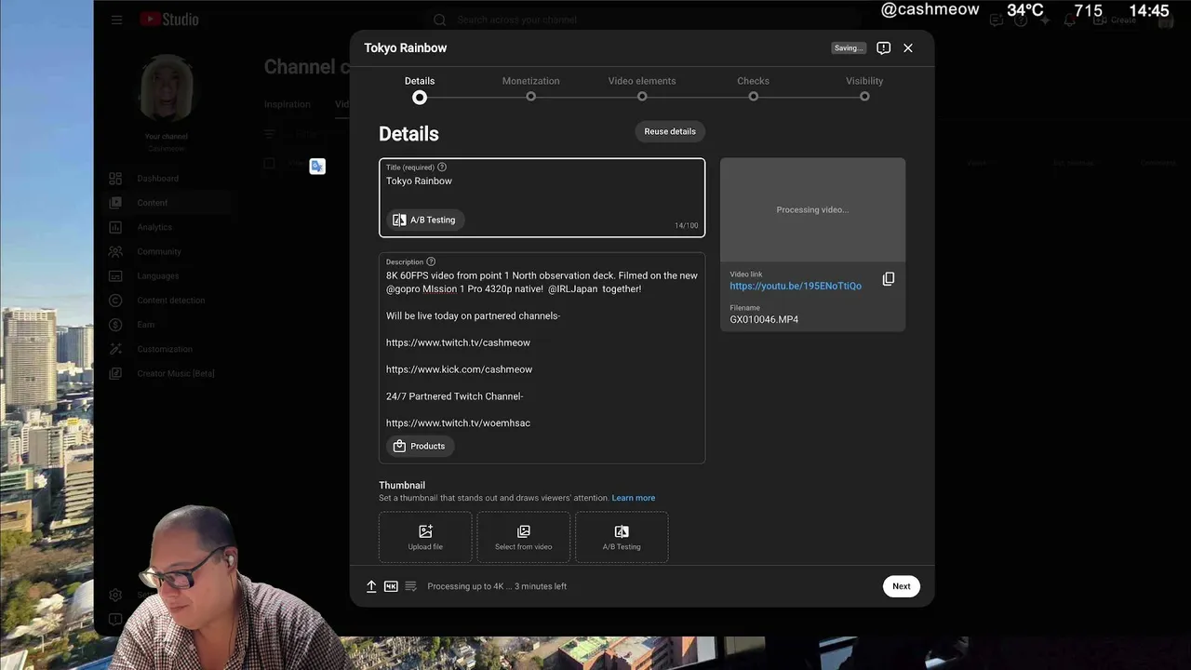Click the Processing video preview area
Viewport: 1191px width, 670px height.
(x=812, y=209)
